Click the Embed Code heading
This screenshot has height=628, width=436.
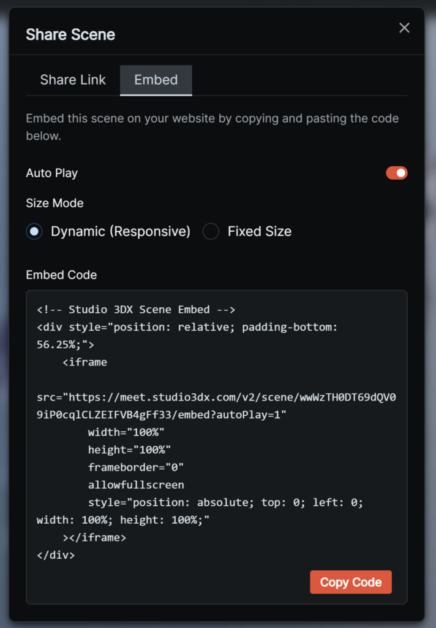coord(61,275)
